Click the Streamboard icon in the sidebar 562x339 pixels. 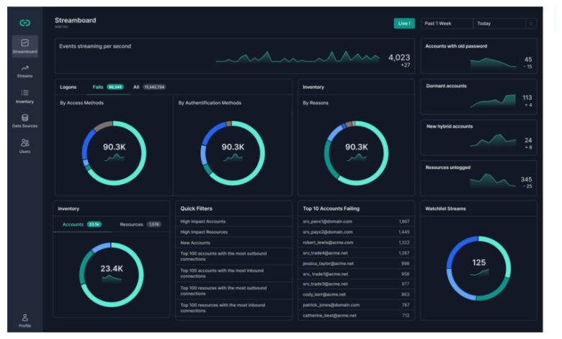(x=24, y=43)
